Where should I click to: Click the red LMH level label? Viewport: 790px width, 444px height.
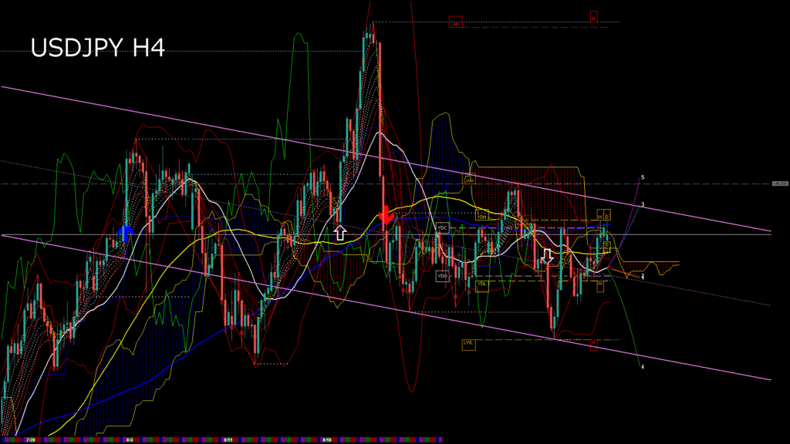click(x=455, y=23)
